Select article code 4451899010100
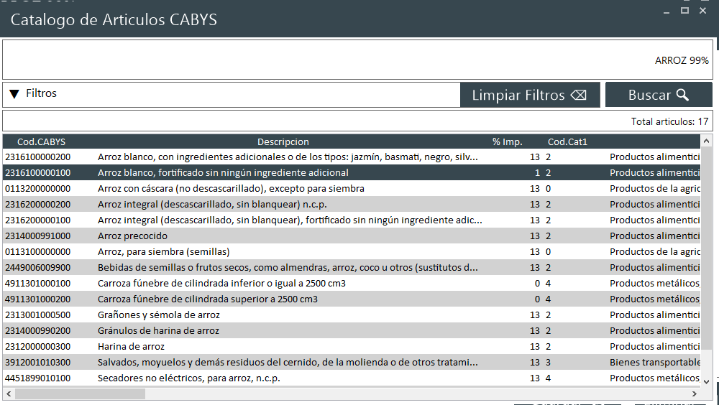This screenshot has height=405, width=719. point(37,378)
